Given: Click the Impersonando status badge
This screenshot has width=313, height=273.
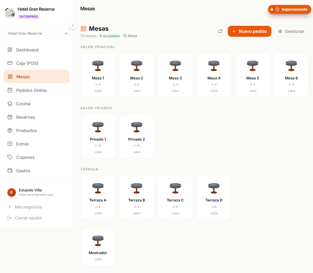Looking at the screenshot, I should tap(290, 9).
